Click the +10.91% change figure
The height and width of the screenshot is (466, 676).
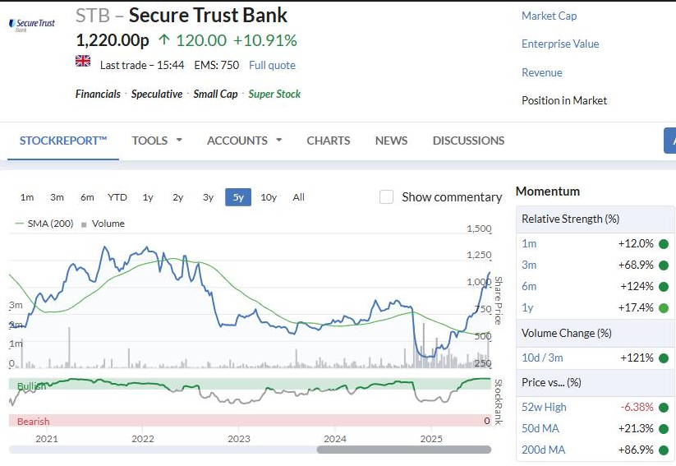265,40
